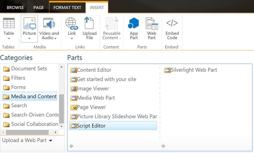The height and width of the screenshot is (153, 254).
Task: Go to previous parts page arrow
Action: point(71,146)
